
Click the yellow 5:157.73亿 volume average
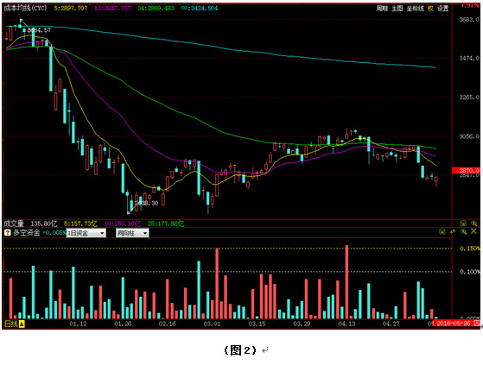click(x=80, y=223)
